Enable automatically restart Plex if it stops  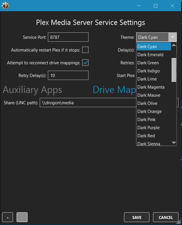pyautogui.click(x=85, y=50)
